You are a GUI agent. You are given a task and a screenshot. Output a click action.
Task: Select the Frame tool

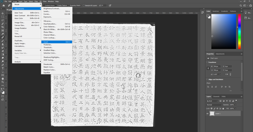click(x=3, y=30)
